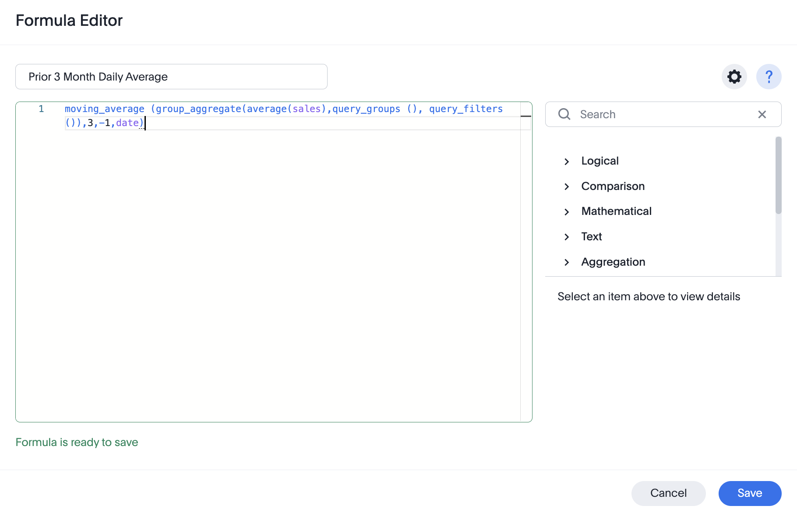Clear the function search with X icon
The height and width of the screenshot is (513, 797).
(x=762, y=114)
